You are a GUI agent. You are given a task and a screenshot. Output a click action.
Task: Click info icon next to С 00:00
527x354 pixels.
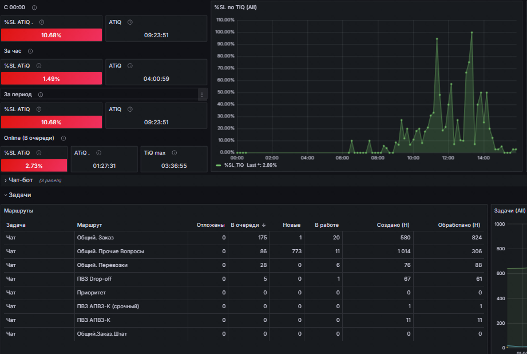click(34, 7)
